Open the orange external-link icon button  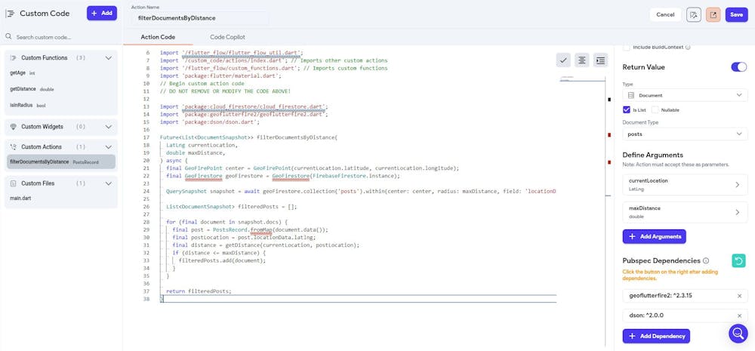[x=713, y=14]
